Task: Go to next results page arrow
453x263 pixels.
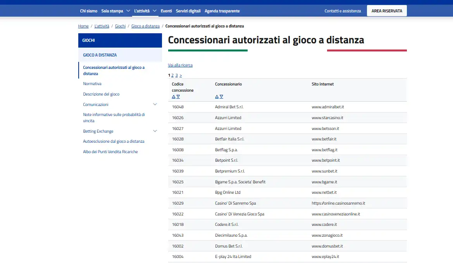Action: coord(181,75)
